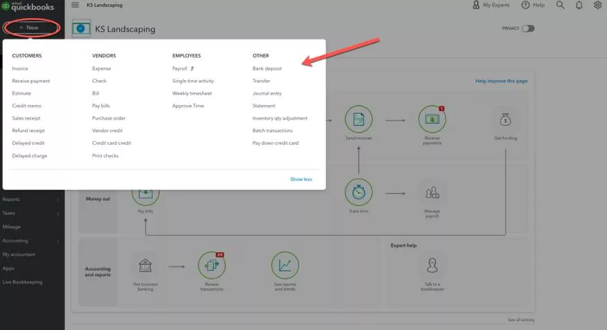The image size is (607, 330).
Task: Select Receive payment
Action: coord(31,81)
